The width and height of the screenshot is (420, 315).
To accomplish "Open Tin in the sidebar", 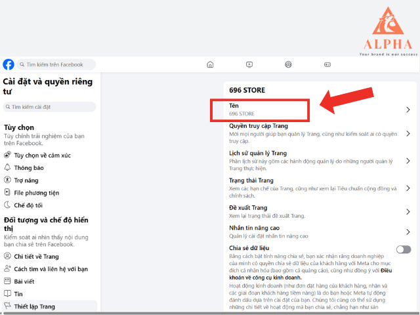I will tap(50, 294).
